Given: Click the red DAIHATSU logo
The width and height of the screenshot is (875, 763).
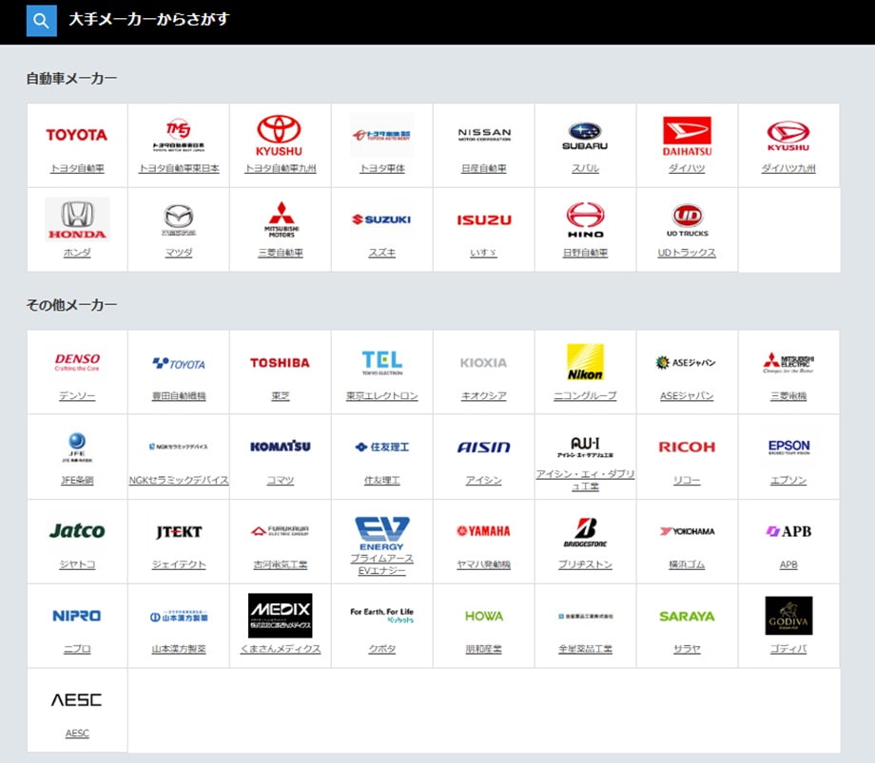Looking at the screenshot, I should coord(687,136).
